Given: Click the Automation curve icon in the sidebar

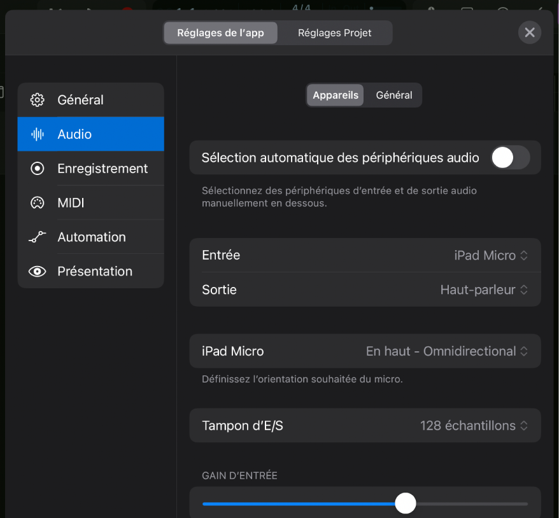Looking at the screenshot, I should [x=38, y=237].
